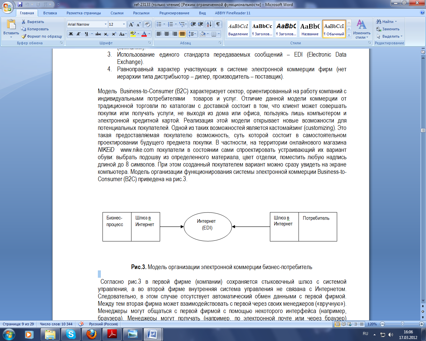Click the Shrink Font icon
The image size is (426, 341).
tap(139, 24)
